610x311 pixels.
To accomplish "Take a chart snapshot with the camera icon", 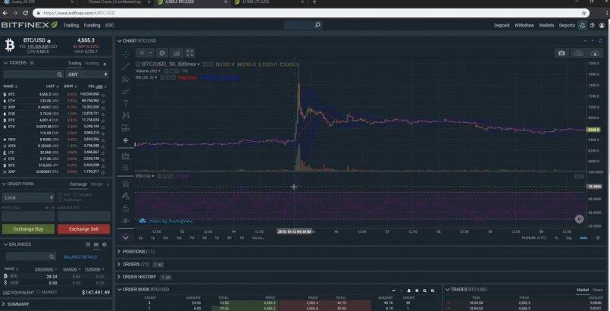I will [562, 53].
